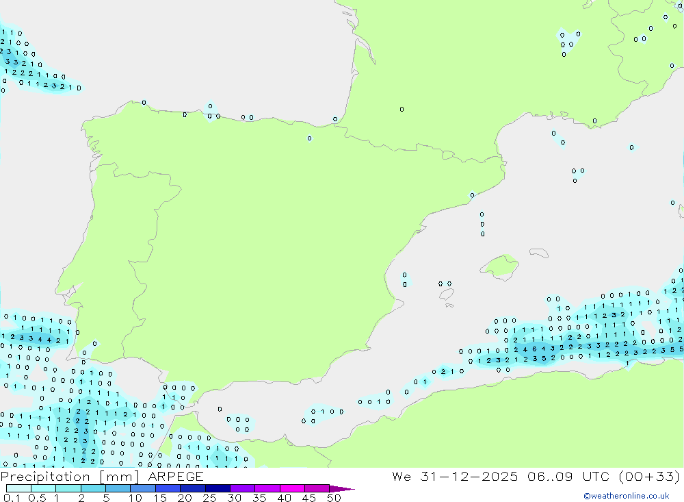Click the 0.5–1 mm legend color swatch
The width and height of the screenshot is (684, 502).
tap(44, 488)
